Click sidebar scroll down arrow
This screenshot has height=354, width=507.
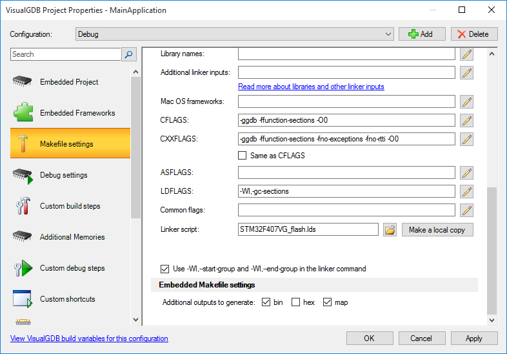click(x=136, y=320)
